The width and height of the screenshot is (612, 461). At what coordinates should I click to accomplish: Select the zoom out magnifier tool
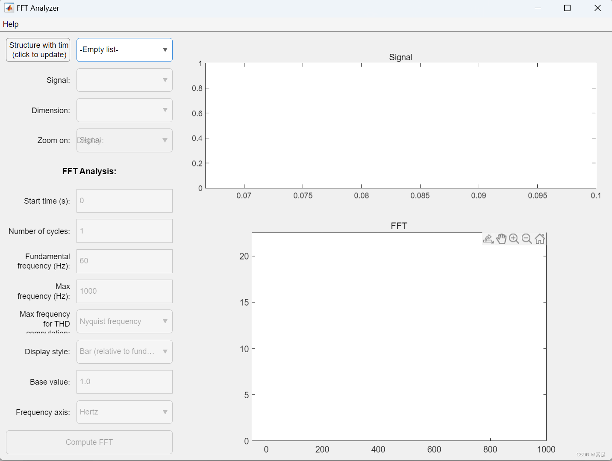click(527, 239)
